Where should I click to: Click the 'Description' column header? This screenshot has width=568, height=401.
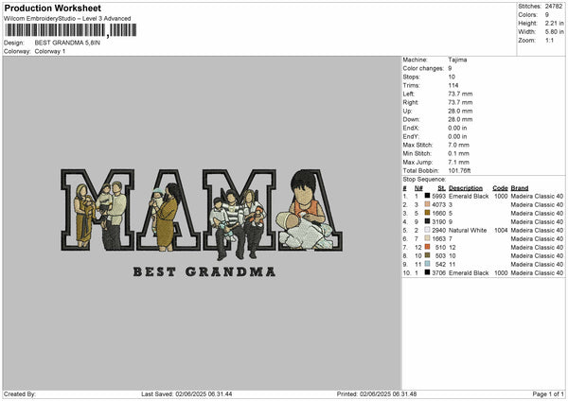coord(466,188)
